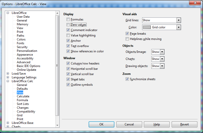Screen dimensions: 203x133
Task: Click the tree scrollbar up arrow
Action: [x=57, y=13]
